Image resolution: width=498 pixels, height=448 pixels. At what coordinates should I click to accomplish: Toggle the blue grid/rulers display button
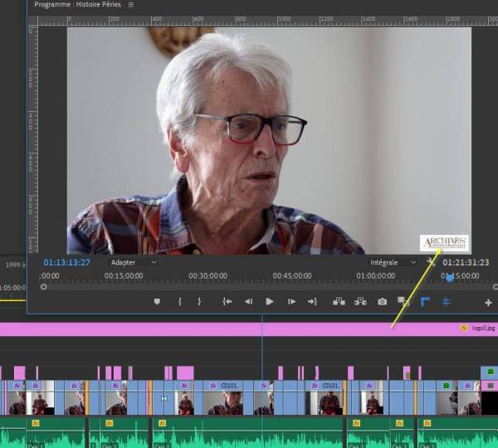(447, 302)
